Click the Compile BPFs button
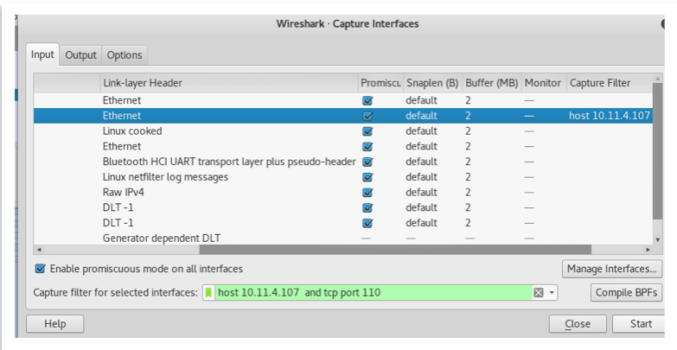The height and width of the screenshot is (350, 677). pyautogui.click(x=626, y=293)
